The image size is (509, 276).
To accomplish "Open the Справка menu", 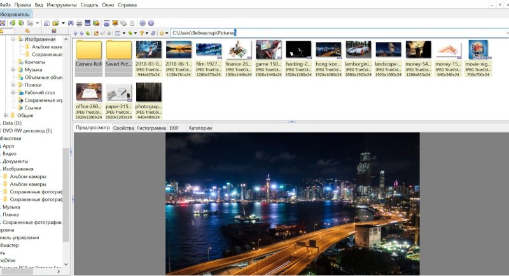I will [127, 5].
